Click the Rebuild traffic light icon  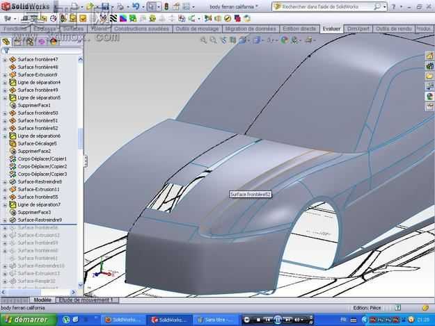[166, 7]
